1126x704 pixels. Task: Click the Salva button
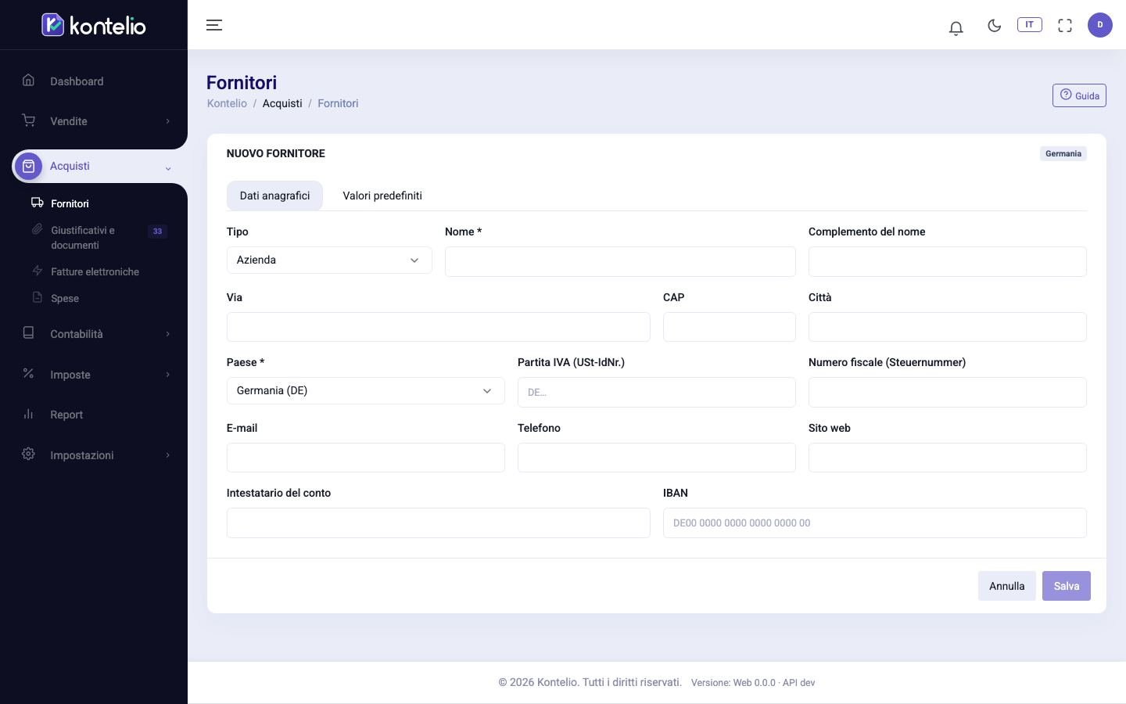pos(1066,586)
